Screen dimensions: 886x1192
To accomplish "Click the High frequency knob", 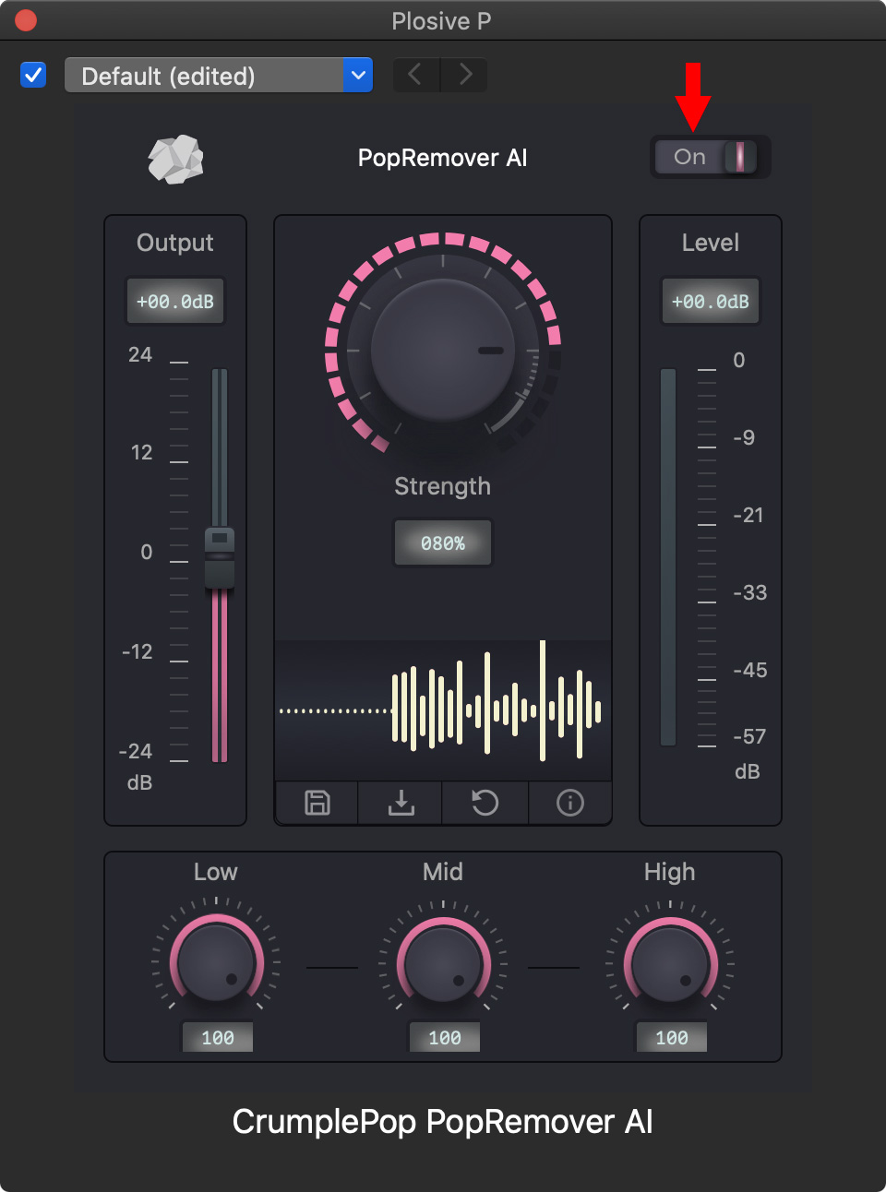I will [x=670, y=961].
